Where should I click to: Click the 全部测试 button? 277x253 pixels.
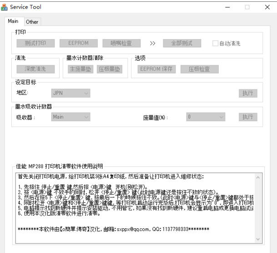click(x=182, y=43)
